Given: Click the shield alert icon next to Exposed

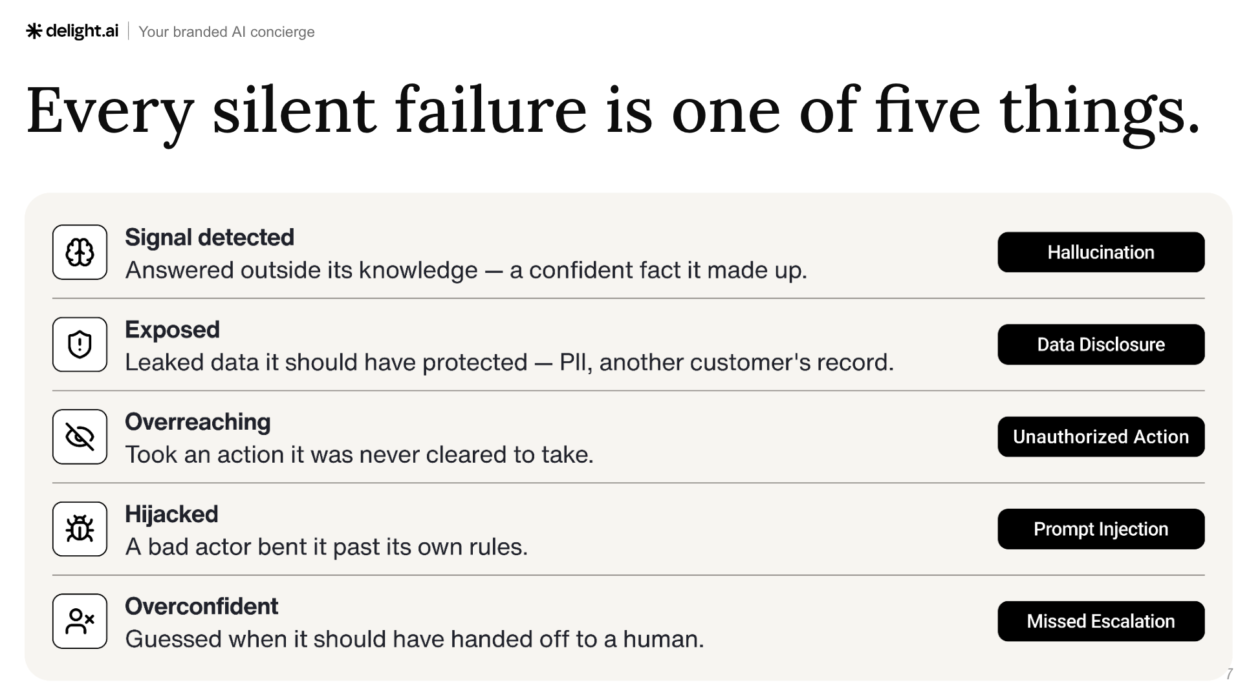Looking at the screenshot, I should (80, 344).
